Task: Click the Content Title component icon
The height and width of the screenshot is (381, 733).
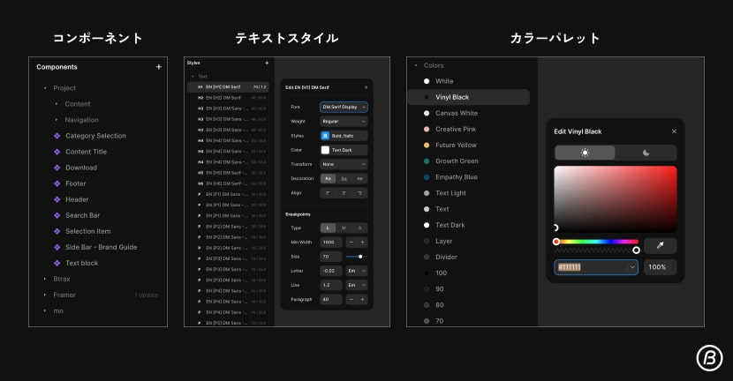Action: tap(57, 152)
